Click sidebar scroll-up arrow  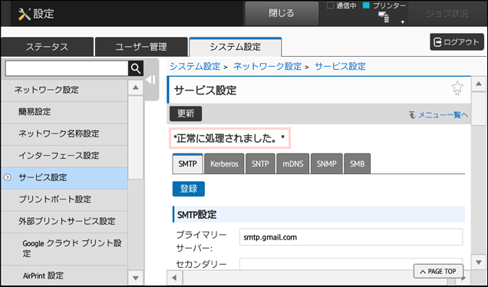136,87
